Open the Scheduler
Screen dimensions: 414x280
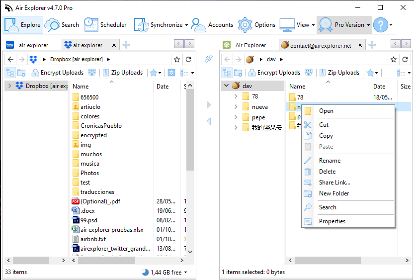point(105,25)
